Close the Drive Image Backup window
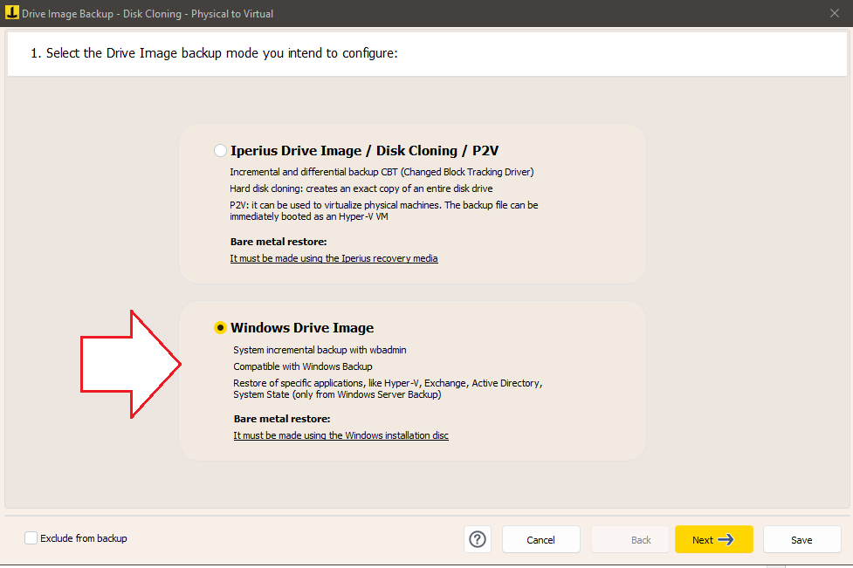 [835, 13]
